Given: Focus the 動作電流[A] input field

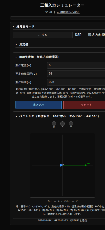Looking at the screenshot, I should [x=76, y=65].
